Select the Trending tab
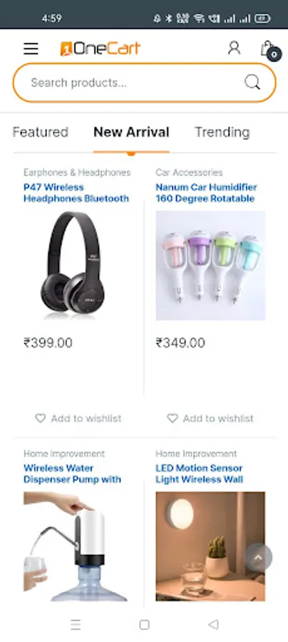Image resolution: width=288 pixels, height=642 pixels. tap(222, 132)
